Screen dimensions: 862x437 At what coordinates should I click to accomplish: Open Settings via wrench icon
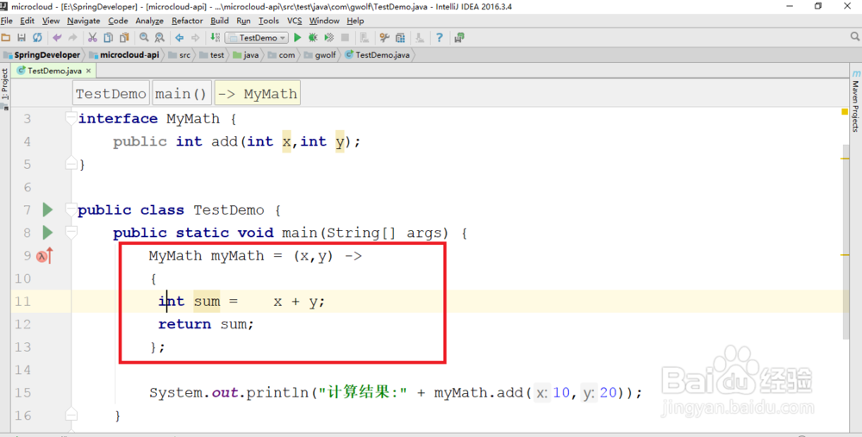[384, 37]
